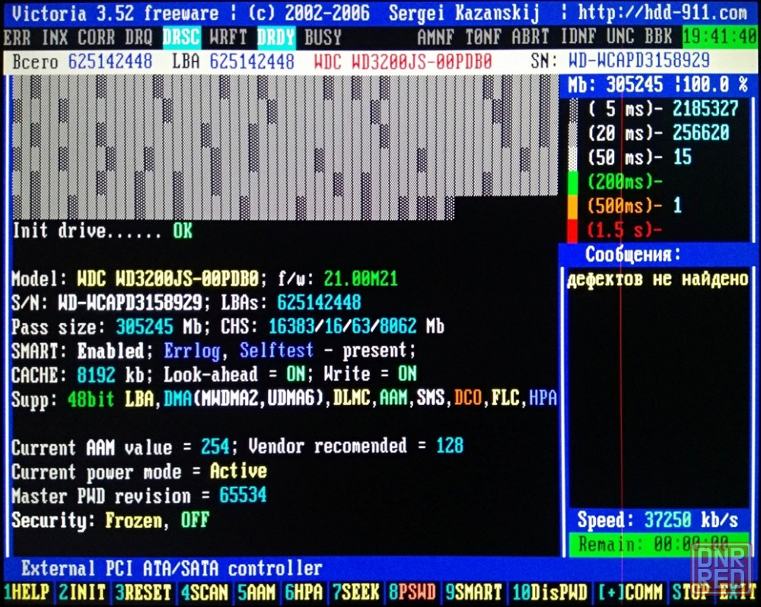761x607 pixels.
Task: Click the ERR status indicator
Action: (17, 37)
